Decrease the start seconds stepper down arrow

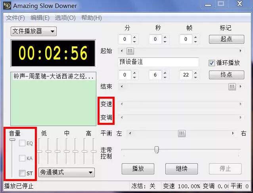point(165,42)
